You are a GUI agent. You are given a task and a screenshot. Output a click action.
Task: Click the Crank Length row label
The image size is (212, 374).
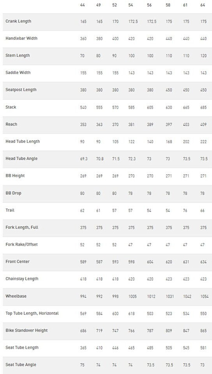pos(18,21)
